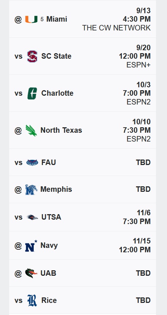Click the TBD time for FAU game
Viewport: 167px width, 315px height.
coord(143,162)
